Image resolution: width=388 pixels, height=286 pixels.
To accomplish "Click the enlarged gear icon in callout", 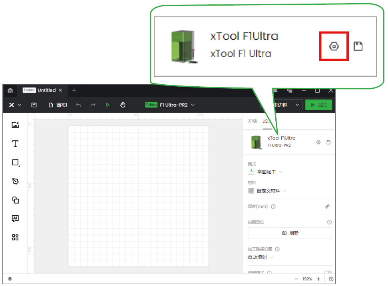I will 334,46.
